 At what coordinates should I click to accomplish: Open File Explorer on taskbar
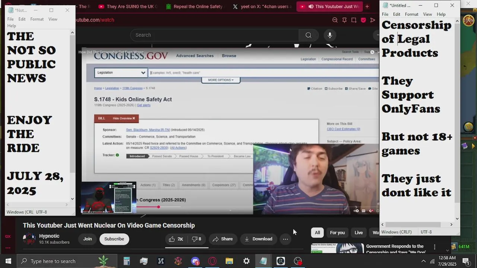point(229,261)
